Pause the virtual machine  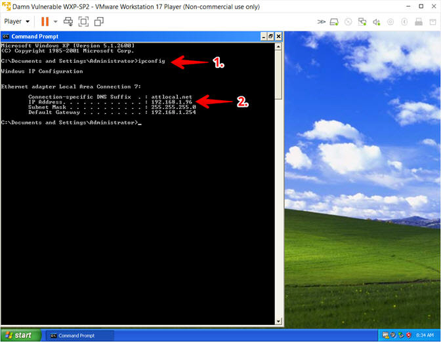coord(45,22)
